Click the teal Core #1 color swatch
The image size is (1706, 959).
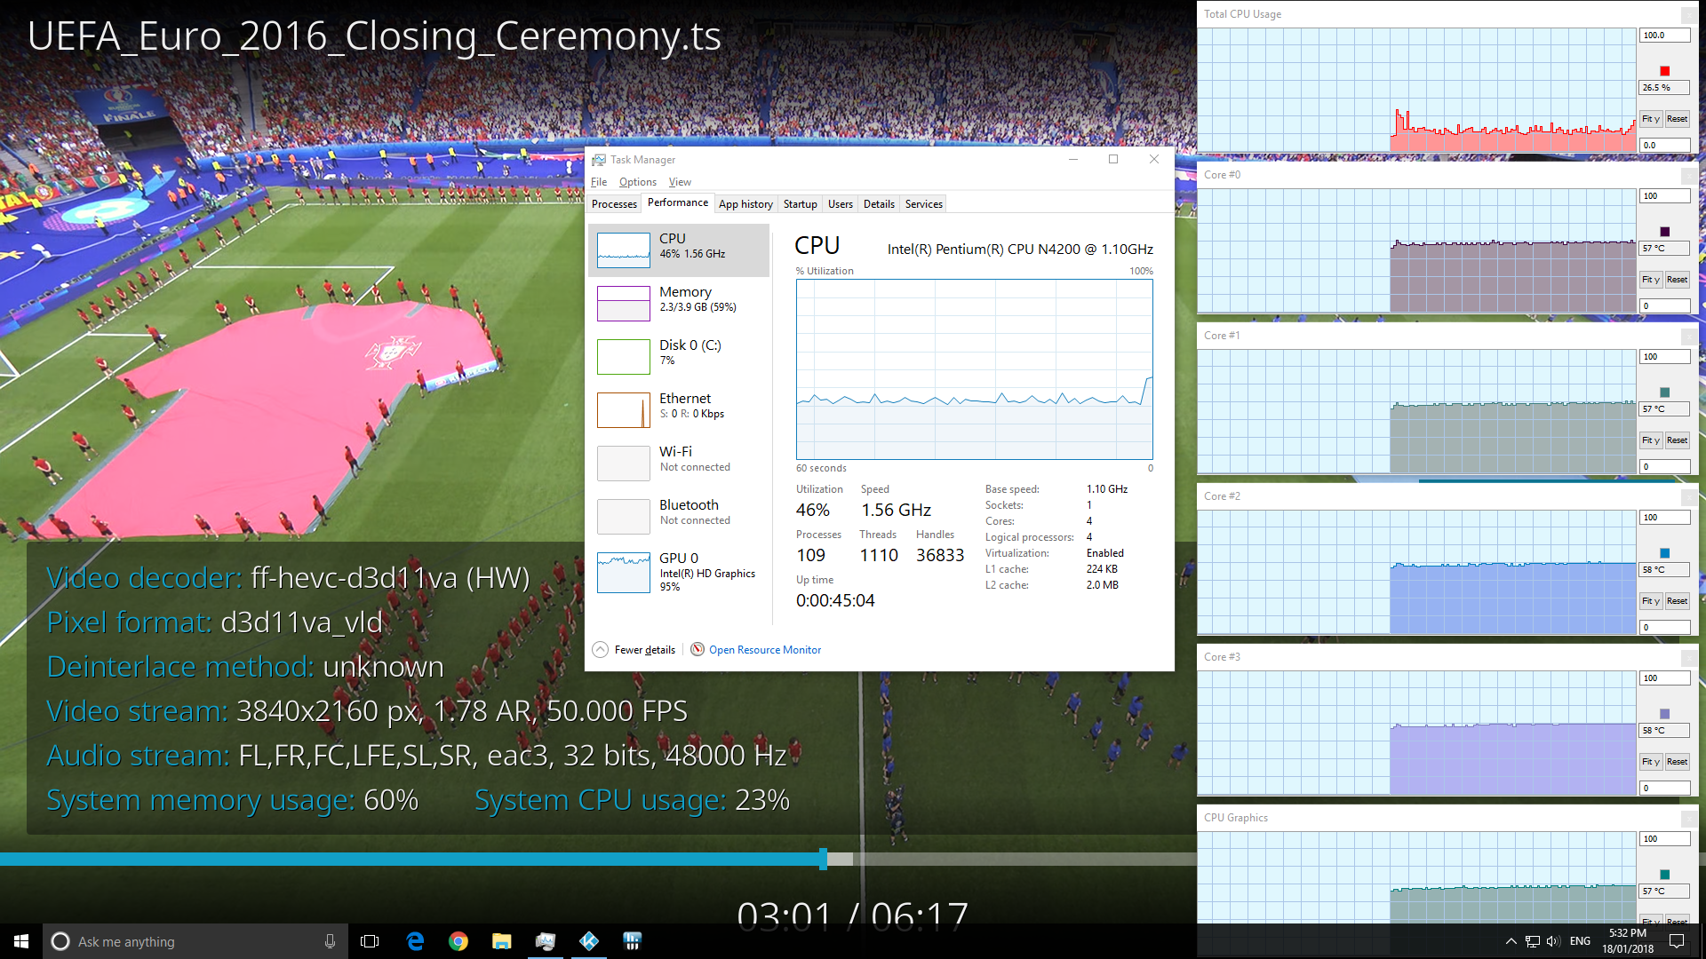(1664, 392)
